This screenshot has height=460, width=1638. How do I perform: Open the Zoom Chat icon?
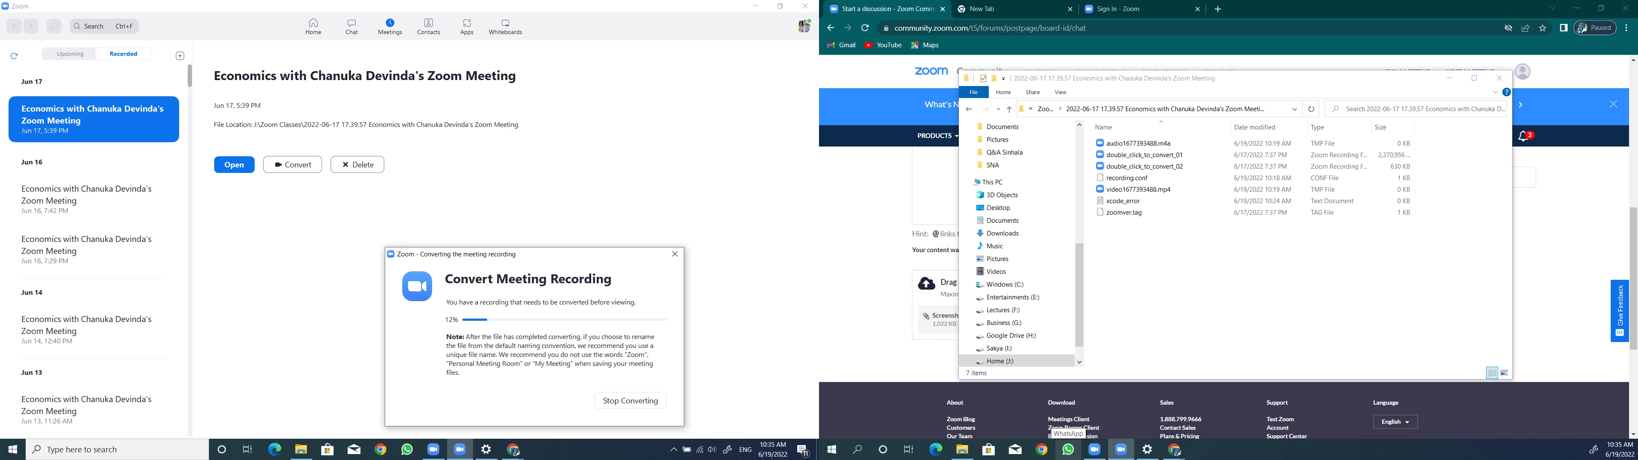click(x=351, y=27)
